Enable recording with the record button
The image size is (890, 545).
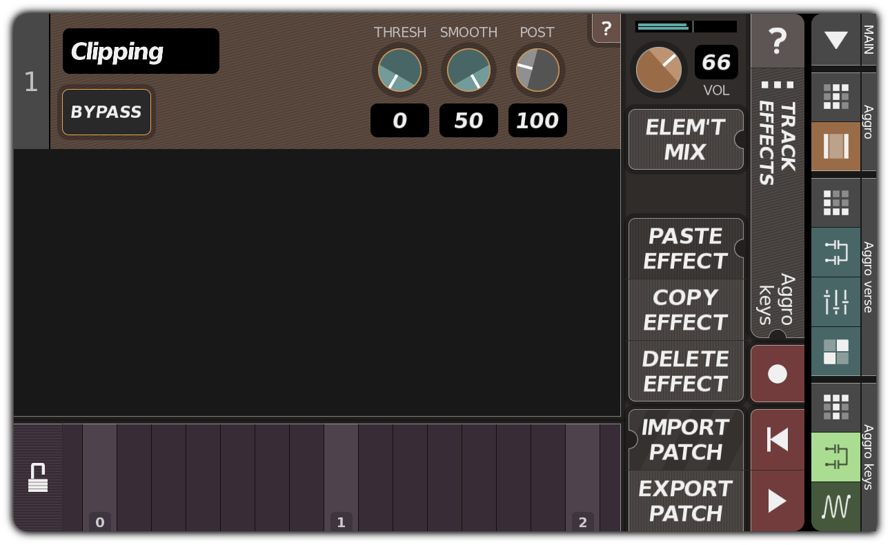778,373
